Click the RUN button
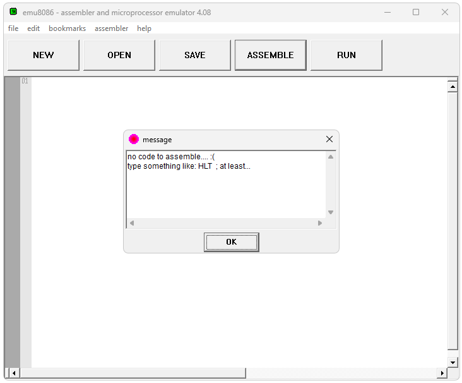This screenshot has width=462, height=383. coord(346,55)
